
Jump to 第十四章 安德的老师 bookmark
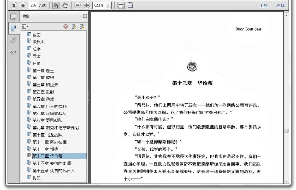(x=51, y=163)
